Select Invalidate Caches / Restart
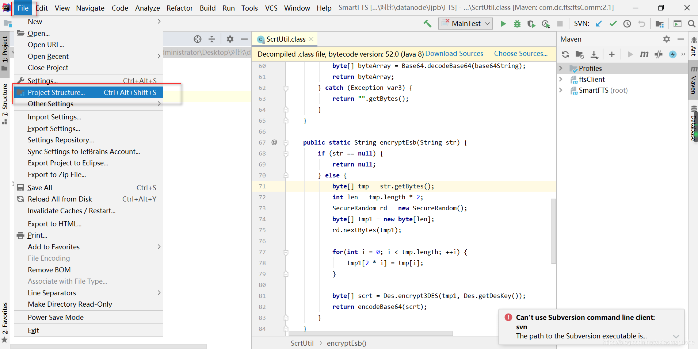 [88, 211]
